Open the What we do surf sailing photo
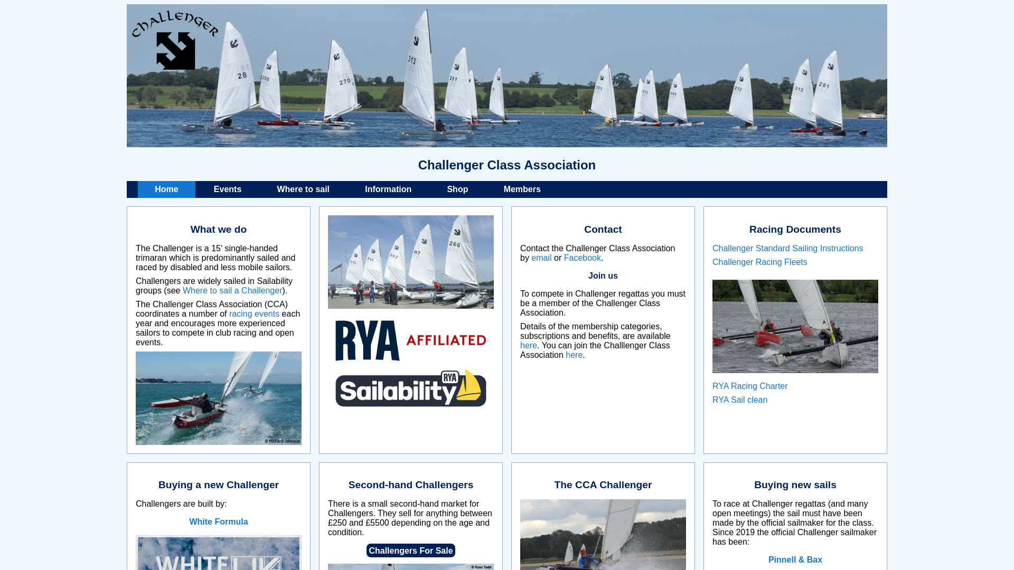1014x570 pixels. pos(219,398)
